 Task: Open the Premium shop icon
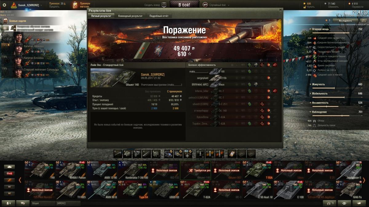75,5
